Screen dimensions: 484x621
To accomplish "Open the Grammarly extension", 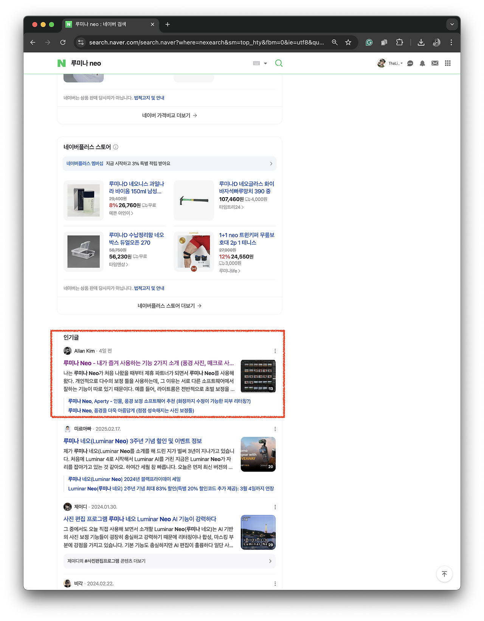I will click(369, 42).
